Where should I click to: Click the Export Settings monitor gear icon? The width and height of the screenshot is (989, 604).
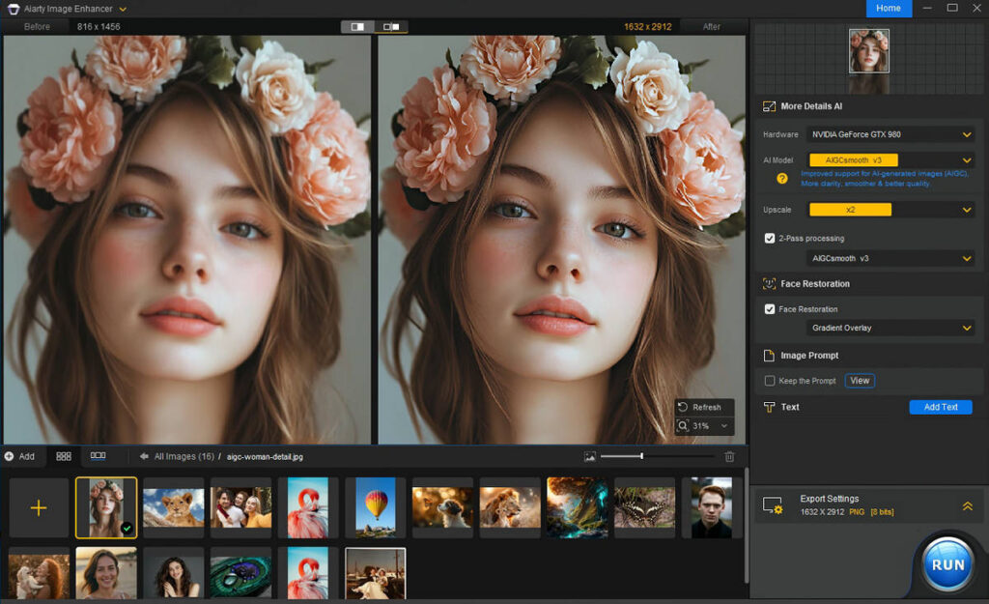(x=773, y=505)
